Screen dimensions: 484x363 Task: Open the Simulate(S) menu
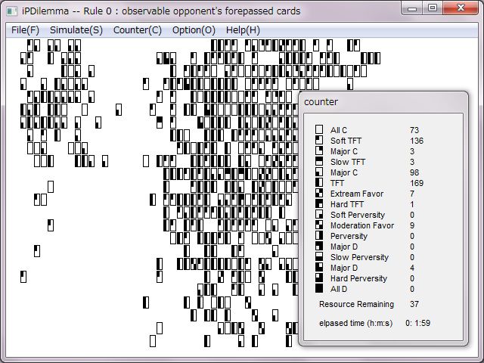[76, 30]
